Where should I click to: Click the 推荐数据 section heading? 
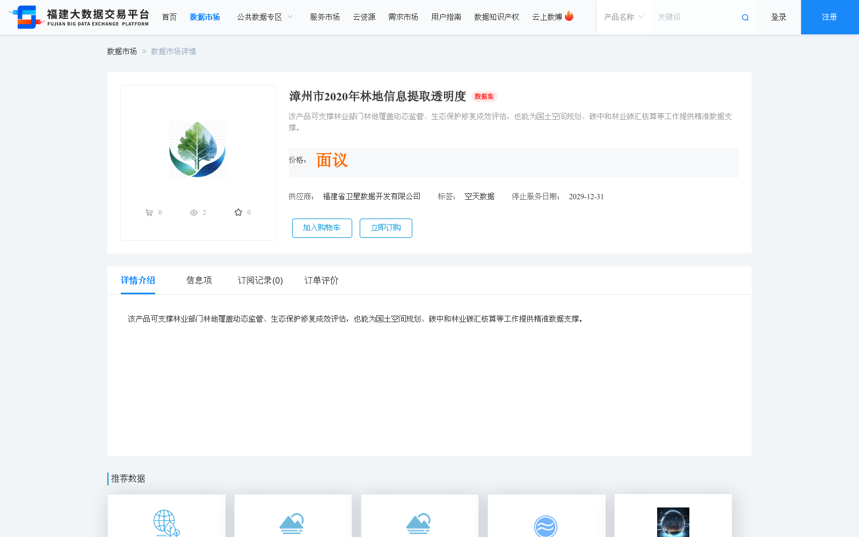click(x=128, y=478)
